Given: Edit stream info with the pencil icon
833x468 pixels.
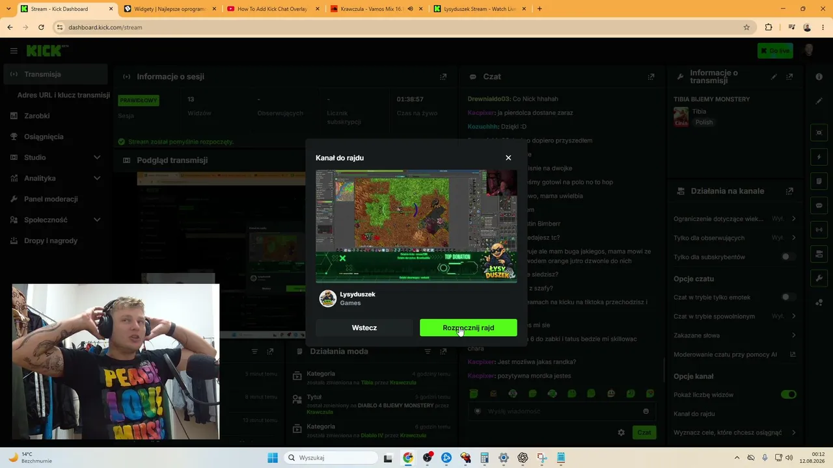Looking at the screenshot, I should point(774,77).
